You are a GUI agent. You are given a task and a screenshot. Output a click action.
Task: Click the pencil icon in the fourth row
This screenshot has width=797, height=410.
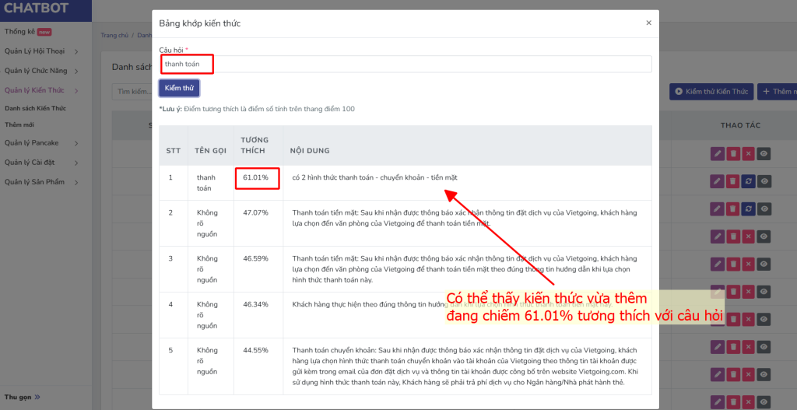[717, 236]
